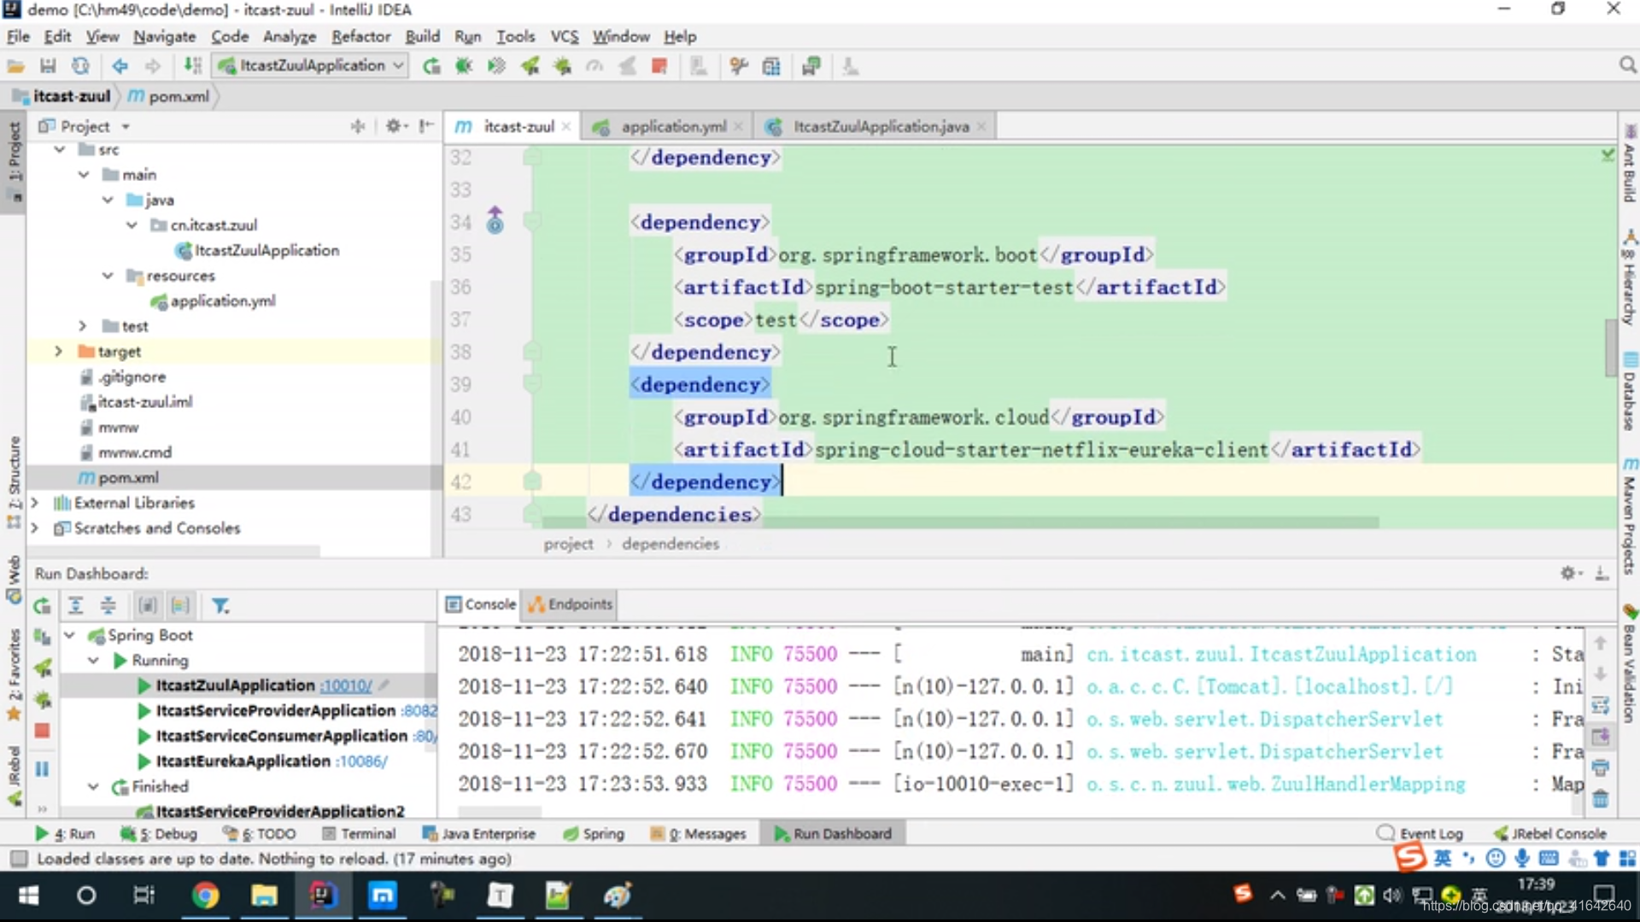The image size is (1640, 922).
Task: Open settings wrench toolbar icon
Action: (x=739, y=66)
